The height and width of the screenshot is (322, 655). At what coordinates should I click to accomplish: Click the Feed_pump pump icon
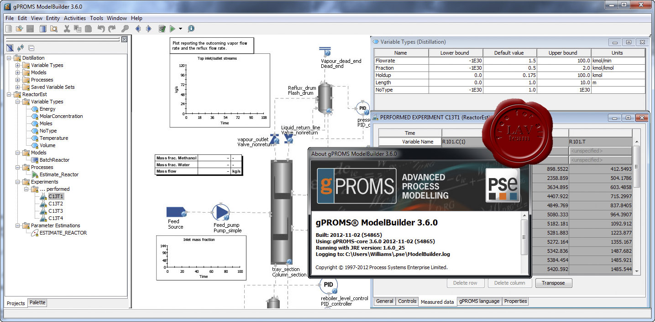tap(221, 212)
